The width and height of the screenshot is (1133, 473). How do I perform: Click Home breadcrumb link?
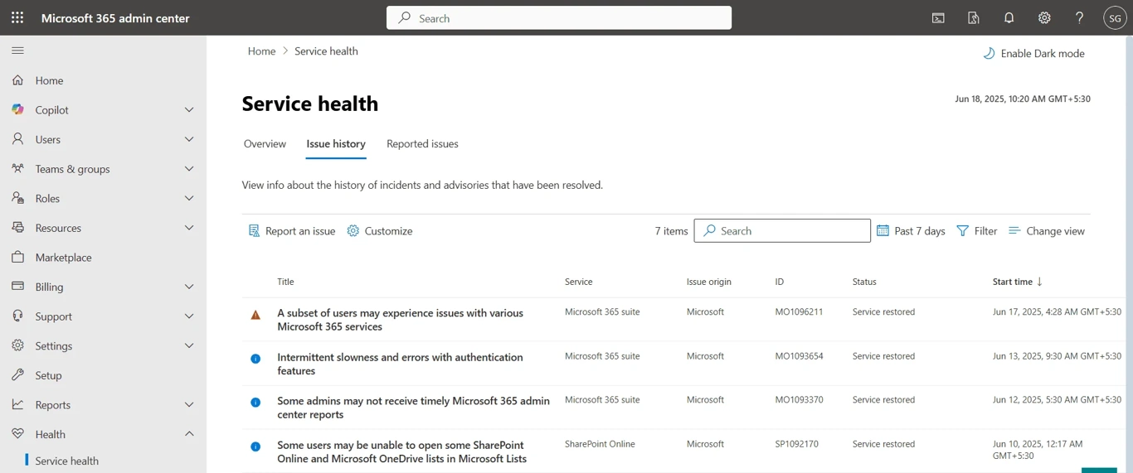(x=261, y=51)
